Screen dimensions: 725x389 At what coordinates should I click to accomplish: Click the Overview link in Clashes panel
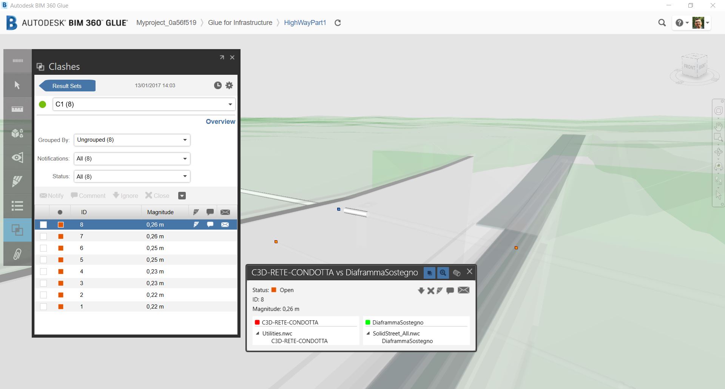[220, 121]
